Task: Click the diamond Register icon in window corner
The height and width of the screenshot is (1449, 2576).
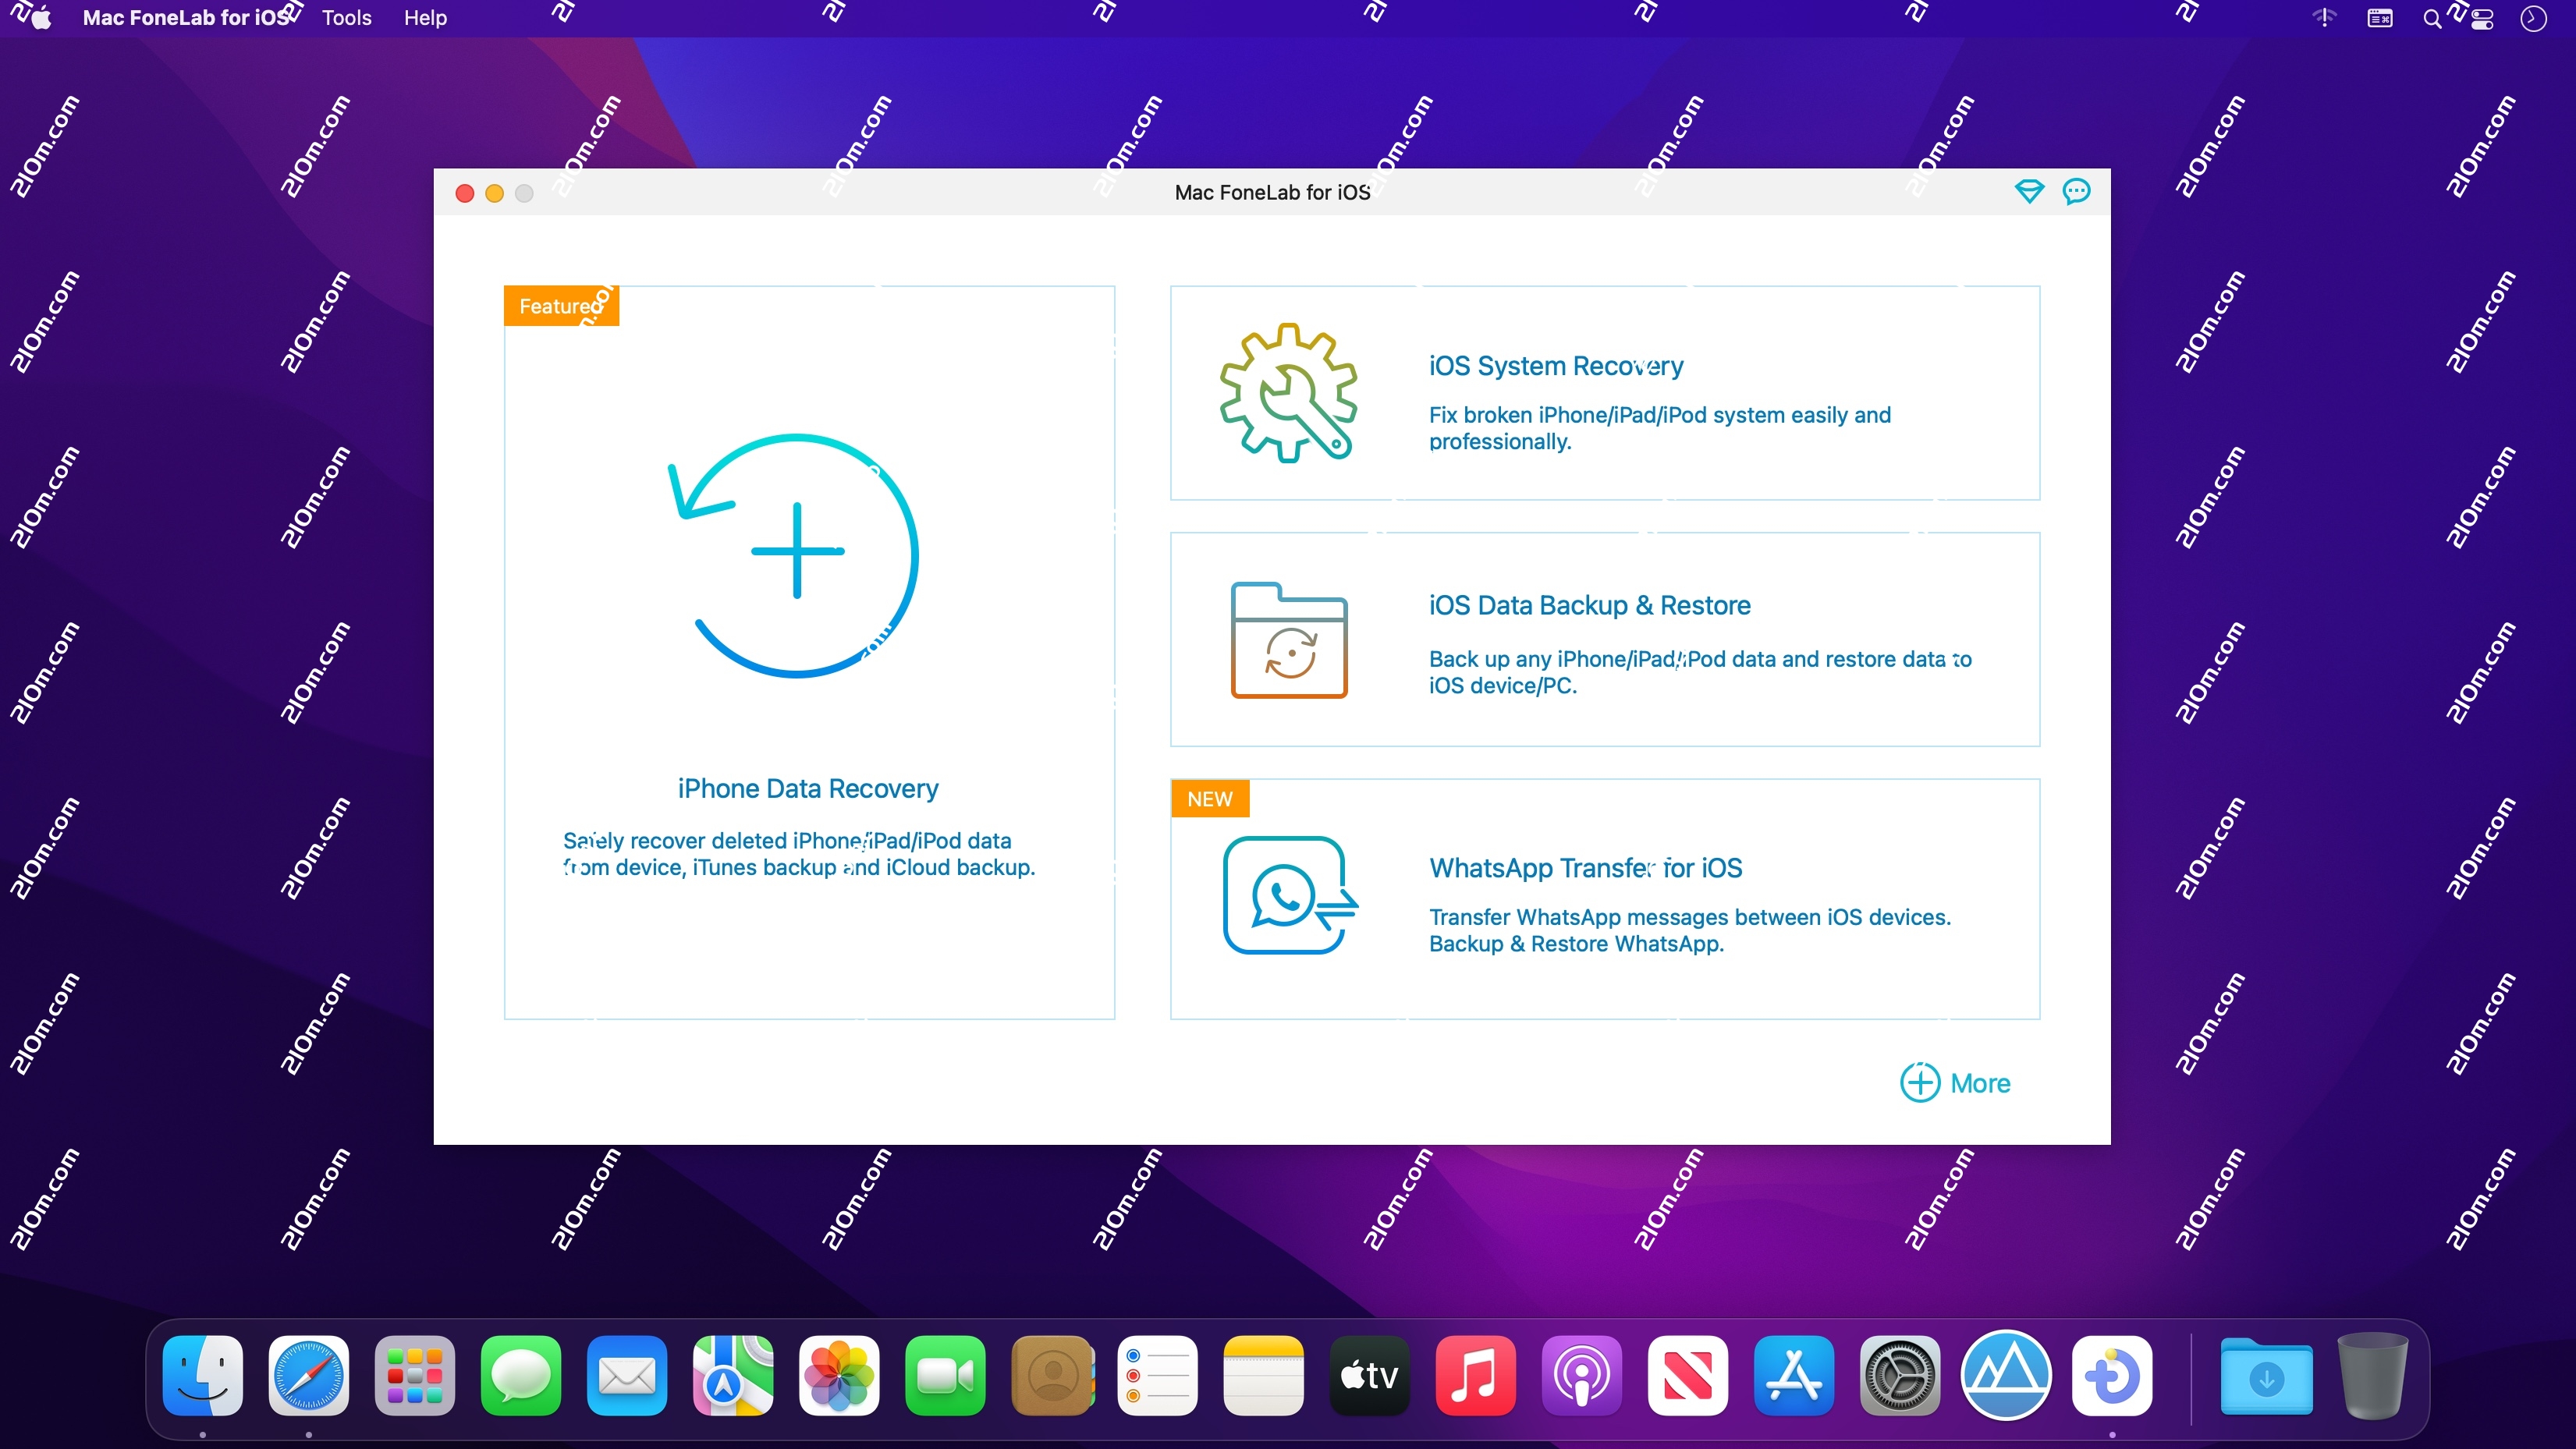Action: (2029, 192)
